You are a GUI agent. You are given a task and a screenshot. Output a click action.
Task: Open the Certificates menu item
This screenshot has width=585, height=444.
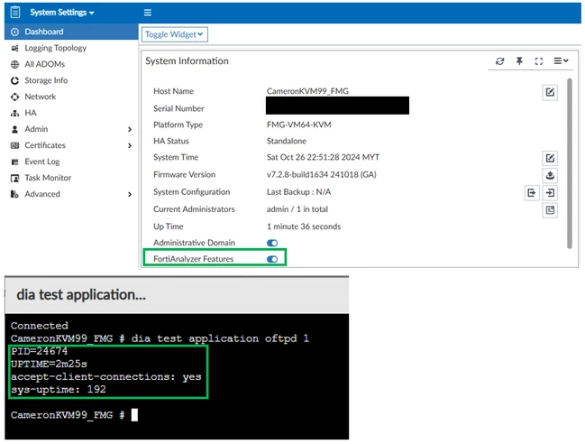(x=71, y=145)
